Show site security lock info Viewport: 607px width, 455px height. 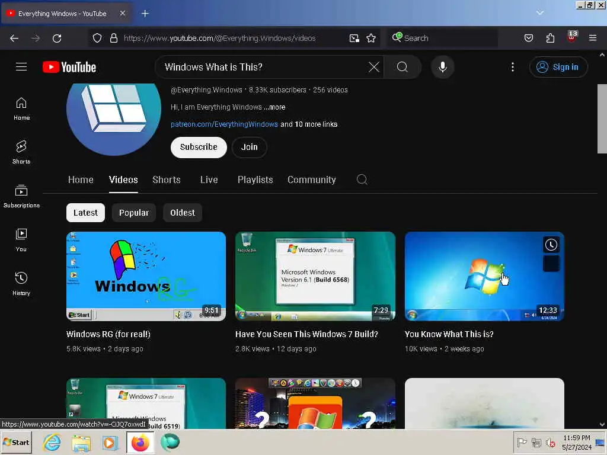(113, 38)
